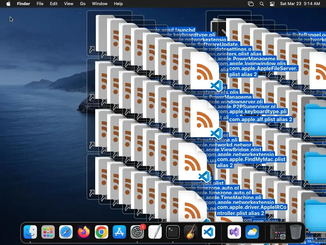Open the App Store Dock icon
Viewport: 326px width, 245px height.
tap(119, 232)
